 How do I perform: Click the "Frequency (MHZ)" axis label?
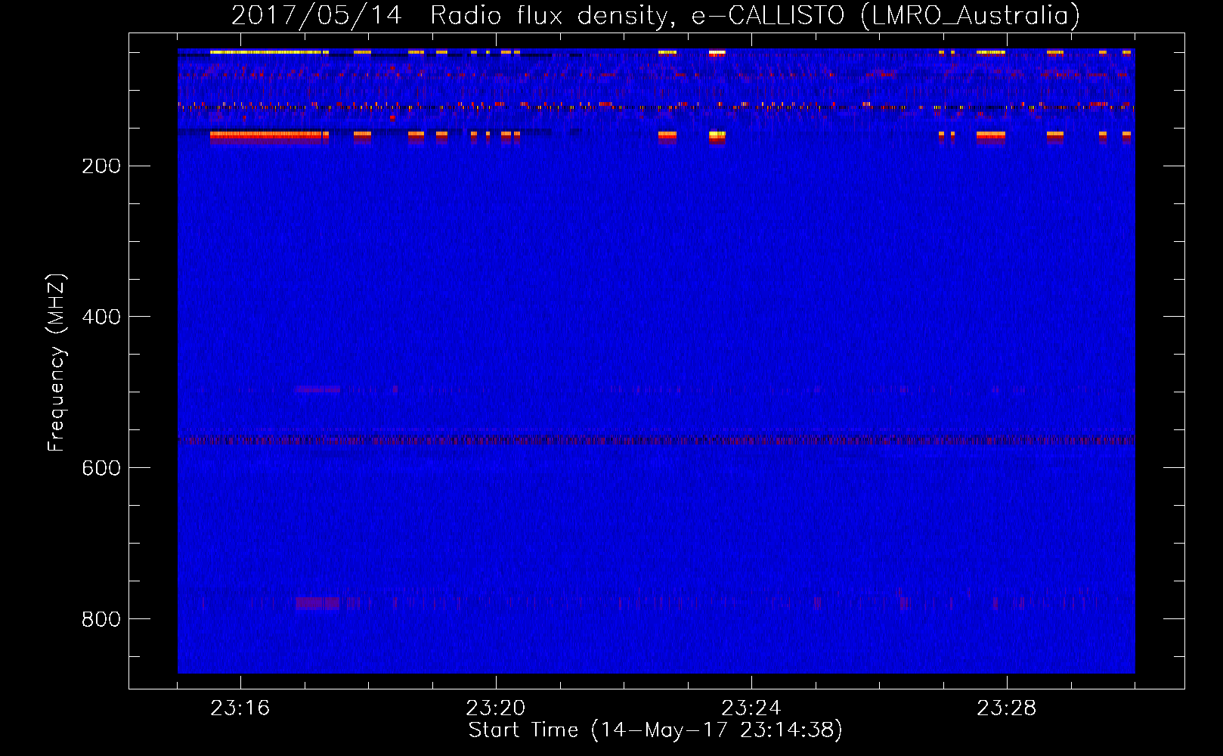pos(57,363)
